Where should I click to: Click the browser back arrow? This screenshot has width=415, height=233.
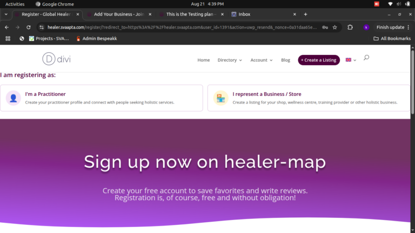click(7, 27)
